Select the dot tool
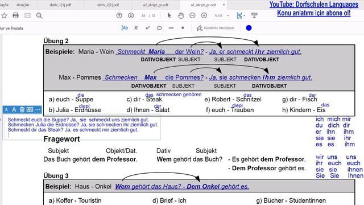 click(183, 28)
